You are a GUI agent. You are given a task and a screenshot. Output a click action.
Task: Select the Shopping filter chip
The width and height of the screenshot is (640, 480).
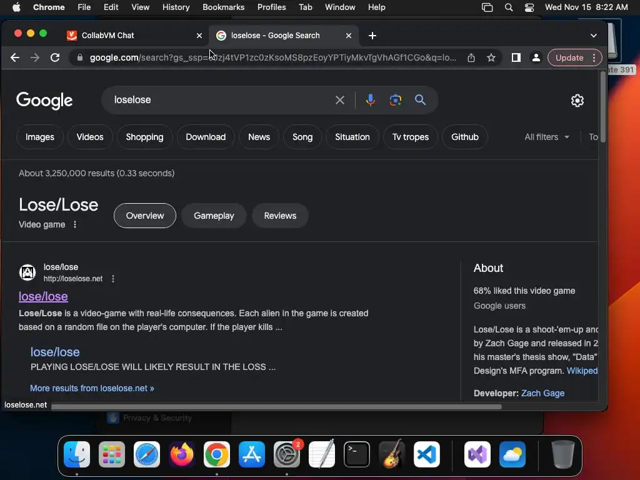pyautogui.click(x=144, y=137)
